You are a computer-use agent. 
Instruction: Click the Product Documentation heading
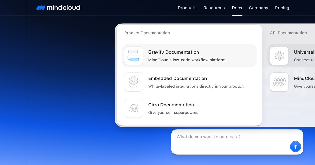pyautogui.click(x=147, y=33)
